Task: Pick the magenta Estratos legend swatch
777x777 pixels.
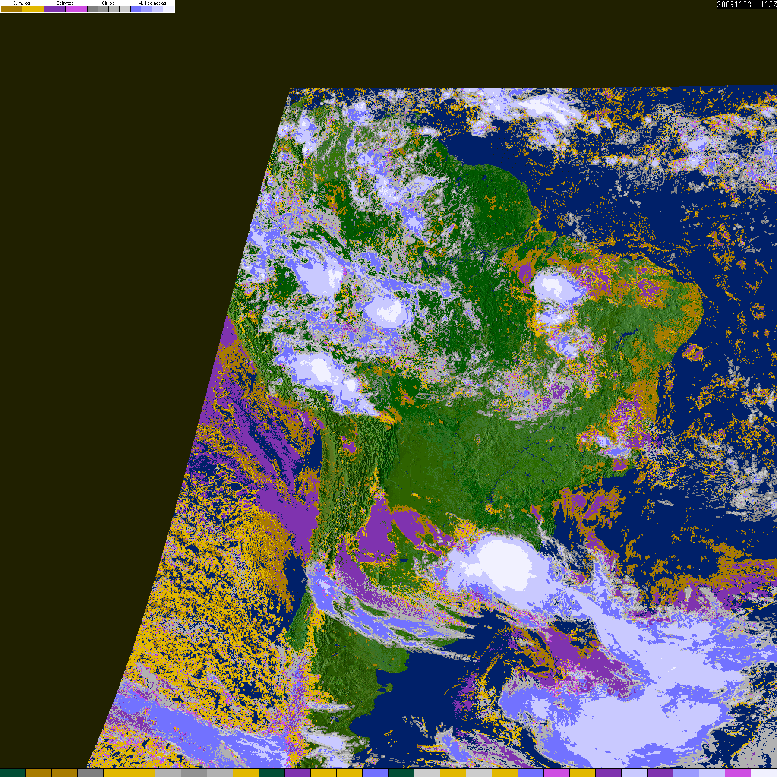Action: point(76,9)
